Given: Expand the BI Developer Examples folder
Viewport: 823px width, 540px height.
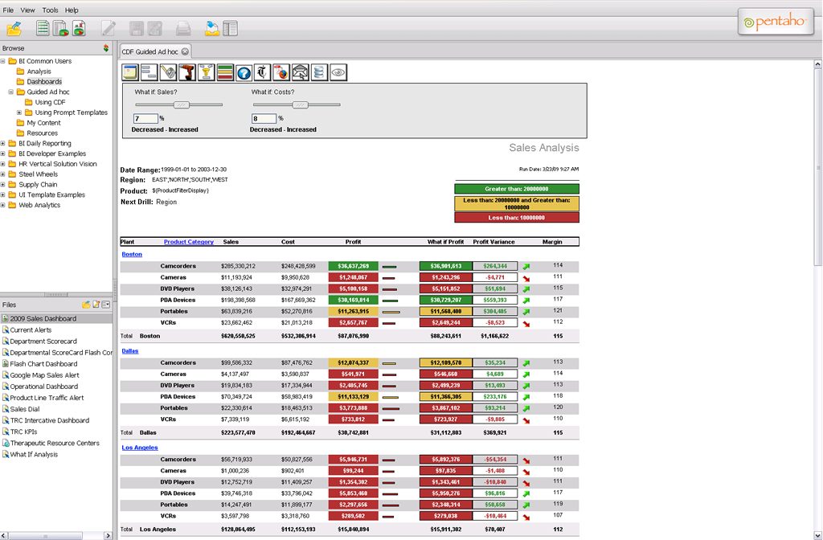Looking at the screenshot, I should pos(2,153).
